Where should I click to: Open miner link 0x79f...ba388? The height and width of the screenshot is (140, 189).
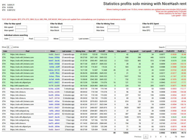click(54, 86)
